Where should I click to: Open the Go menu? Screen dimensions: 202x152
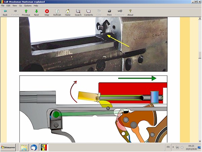tap(21, 5)
